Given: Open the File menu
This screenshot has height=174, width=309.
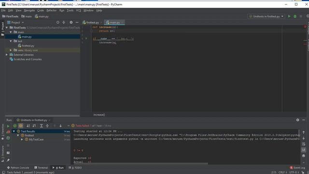Looking at the screenshot, I should (x=3, y=11).
